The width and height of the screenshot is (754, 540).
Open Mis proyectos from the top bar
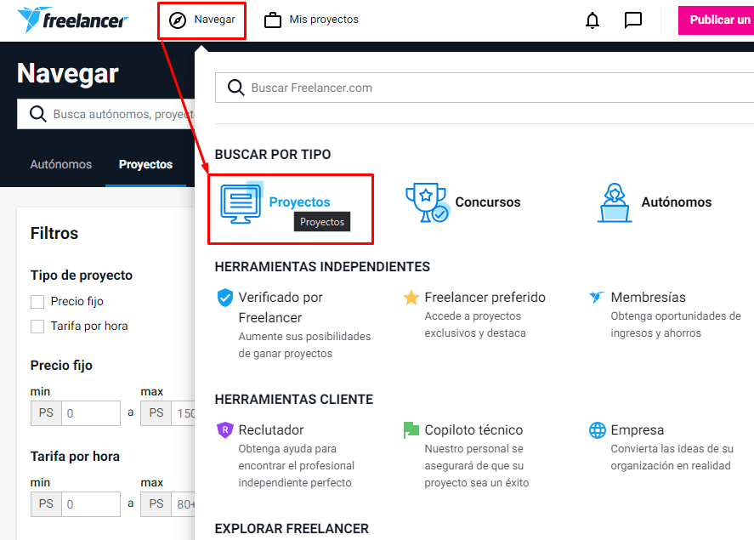click(x=324, y=20)
